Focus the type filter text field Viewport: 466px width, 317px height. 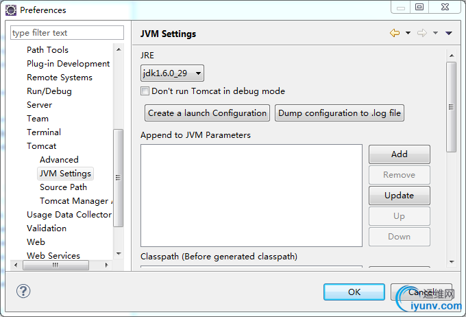67,32
